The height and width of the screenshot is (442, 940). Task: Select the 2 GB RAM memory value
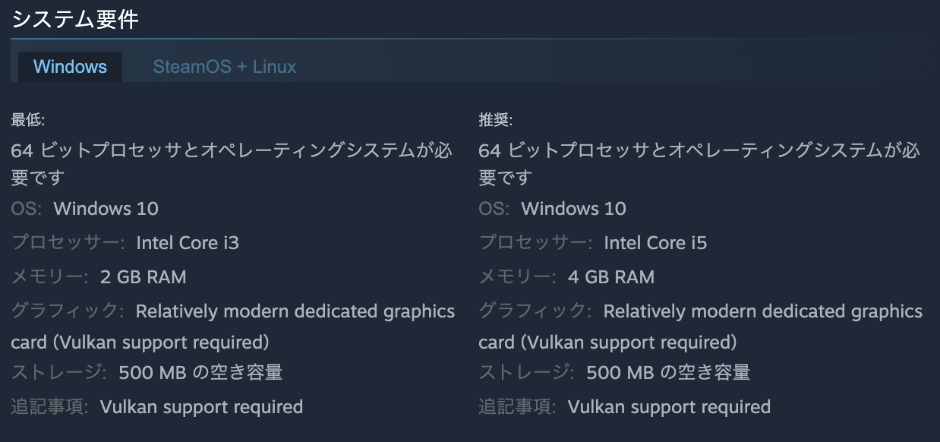[143, 276]
